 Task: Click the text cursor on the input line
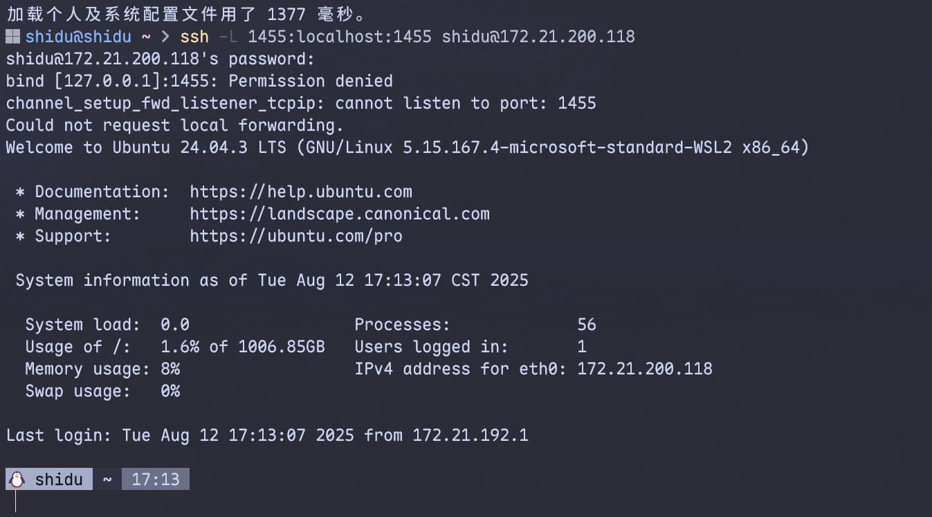15,501
